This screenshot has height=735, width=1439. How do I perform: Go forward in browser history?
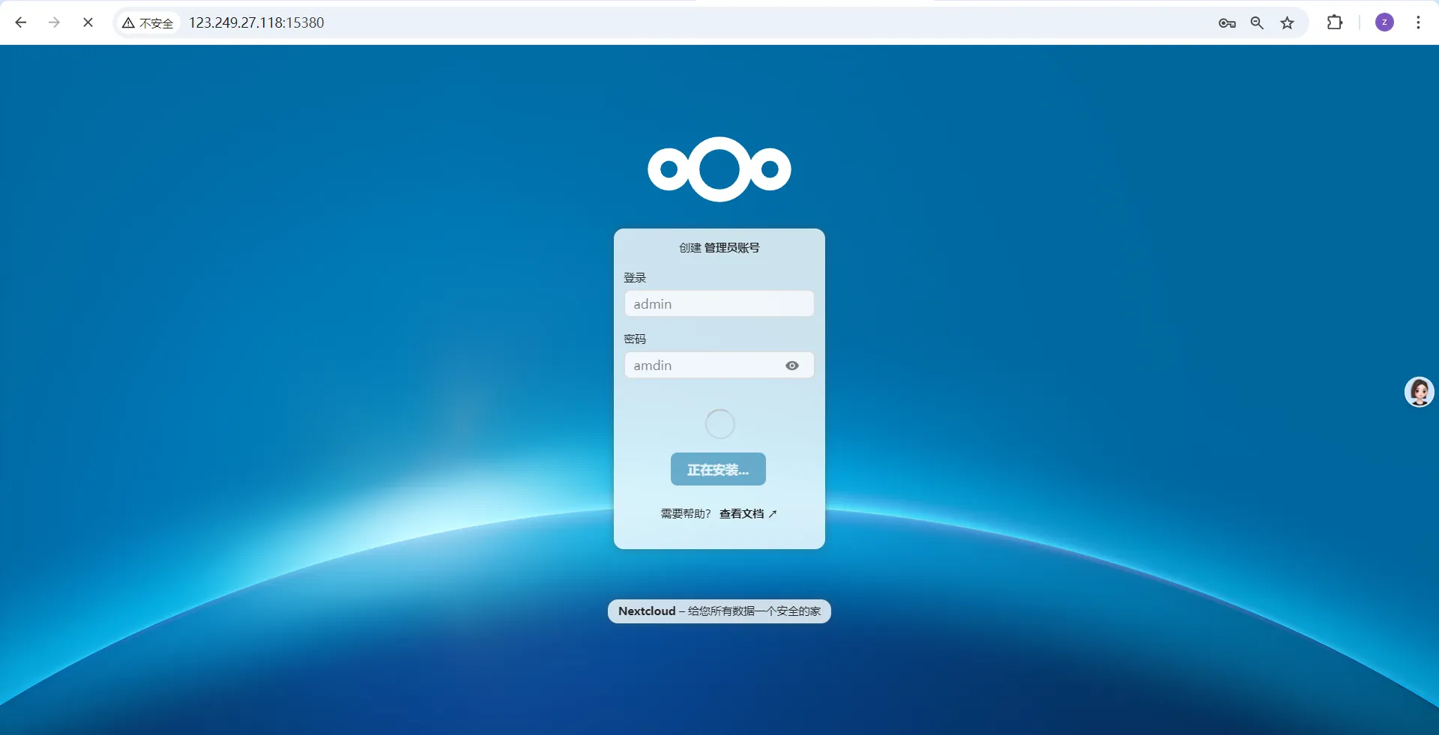tap(54, 22)
